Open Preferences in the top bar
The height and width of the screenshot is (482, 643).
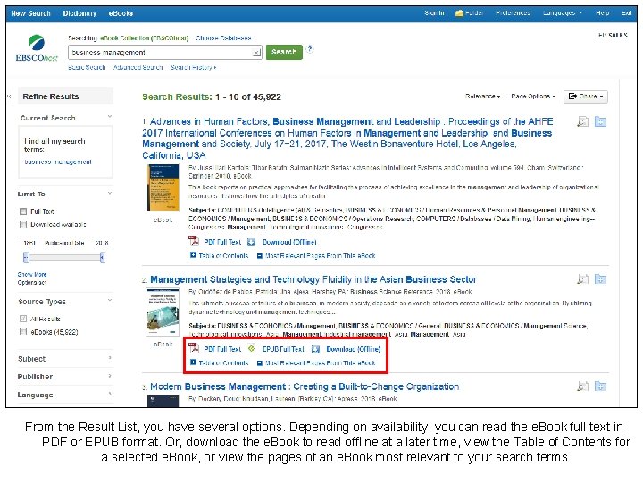[x=513, y=13]
